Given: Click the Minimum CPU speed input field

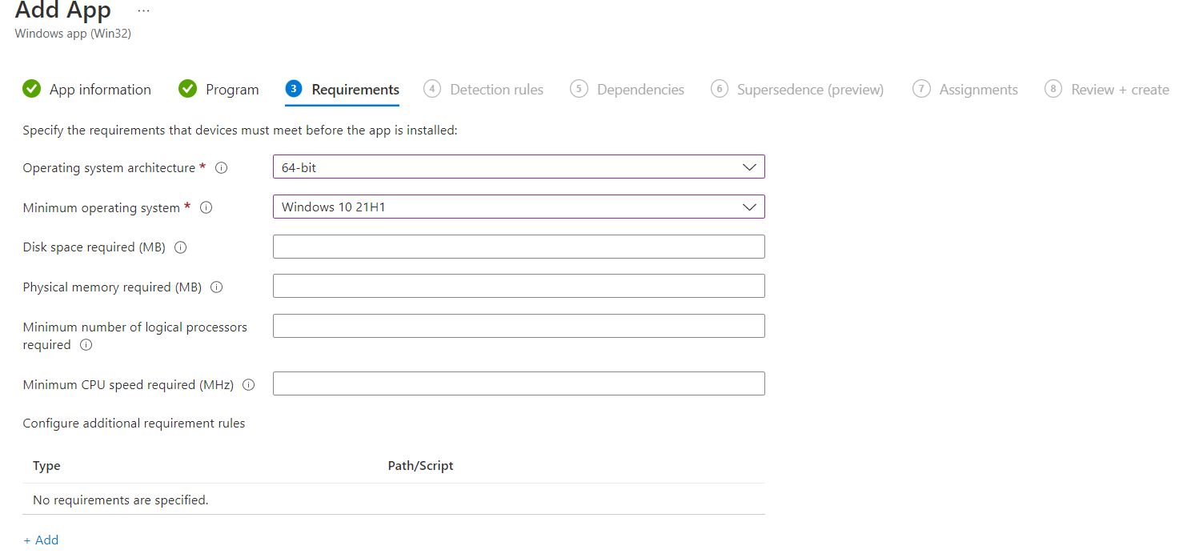Looking at the screenshot, I should (x=519, y=383).
